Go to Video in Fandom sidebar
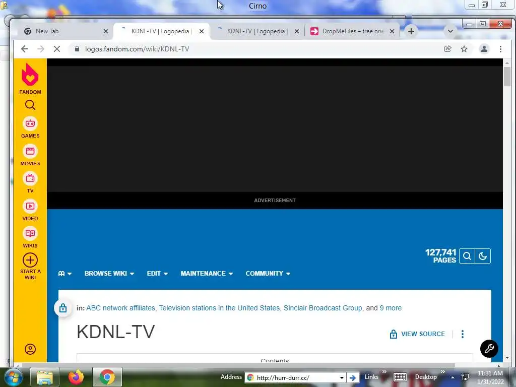Image resolution: width=516 pixels, height=387 pixels. point(30,210)
